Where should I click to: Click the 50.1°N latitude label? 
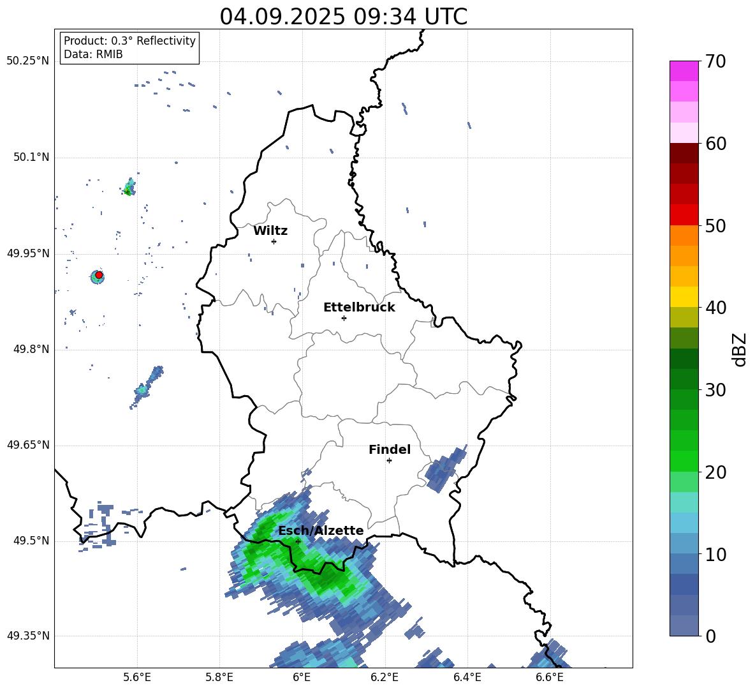(31, 157)
